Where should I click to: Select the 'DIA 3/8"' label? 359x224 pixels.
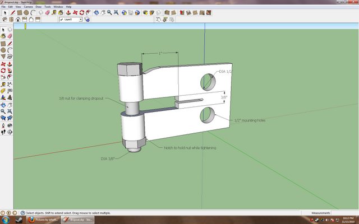108,158
